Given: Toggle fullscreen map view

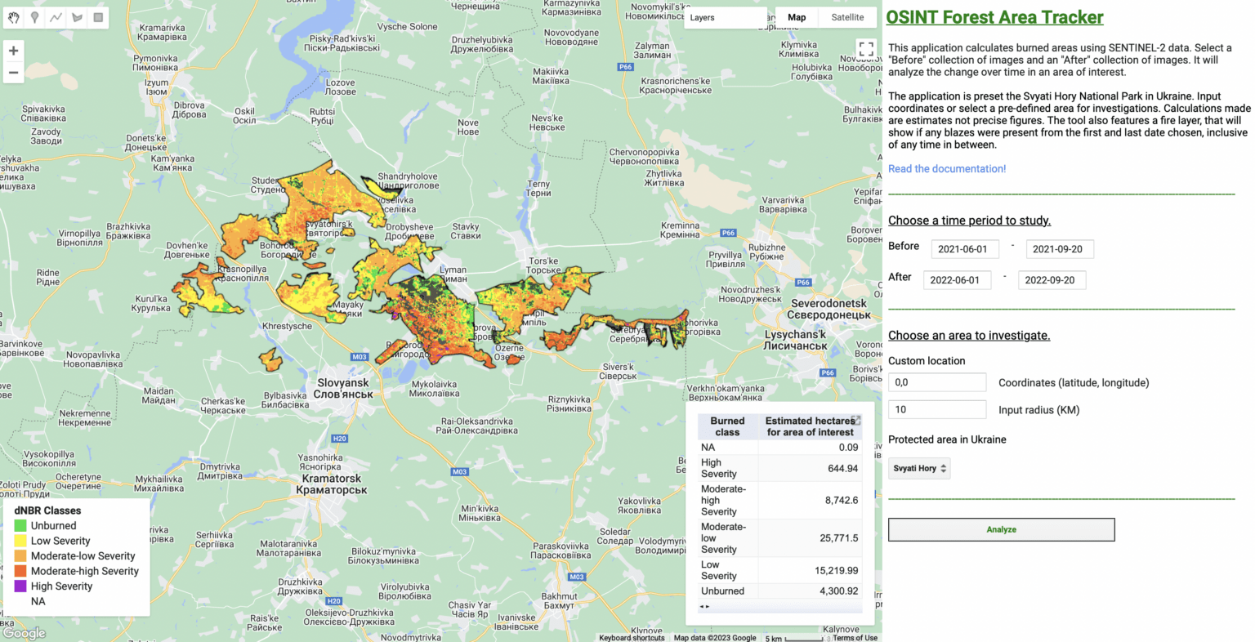Looking at the screenshot, I should coord(866,49).
